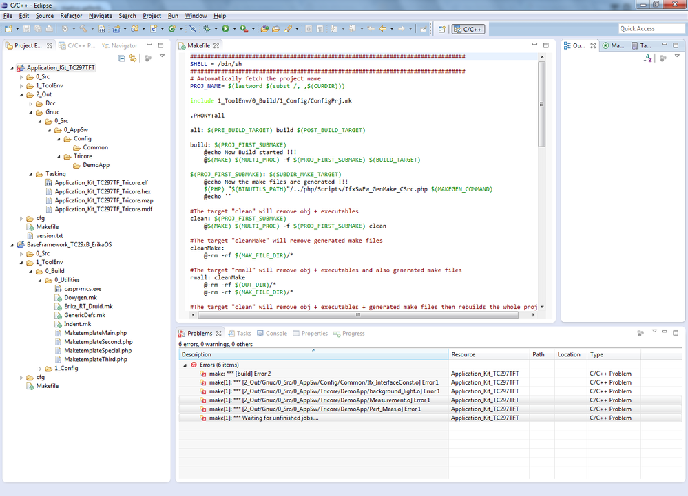Click the Debug bug icon
The width and height of the screenshot is (688, 496).
tap(207, 29)
